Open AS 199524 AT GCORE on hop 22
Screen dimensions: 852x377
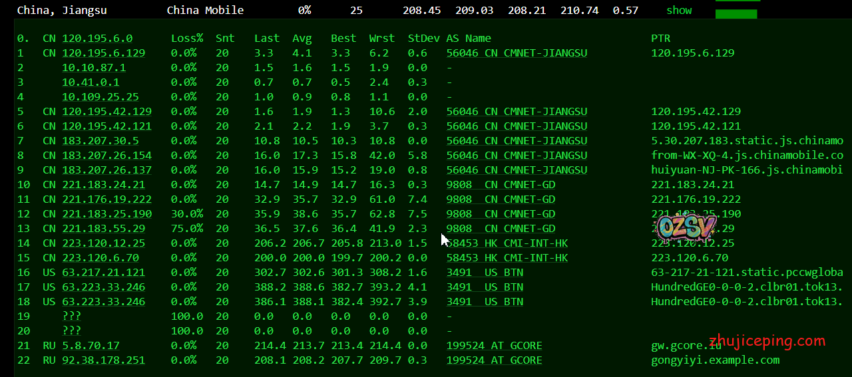point(494,360)
